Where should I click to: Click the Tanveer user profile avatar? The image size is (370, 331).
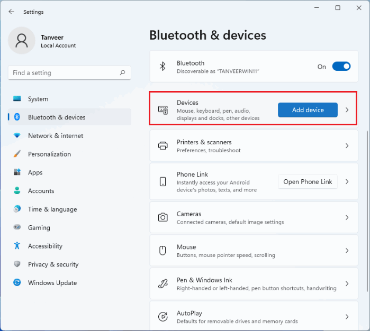[22, 40]
